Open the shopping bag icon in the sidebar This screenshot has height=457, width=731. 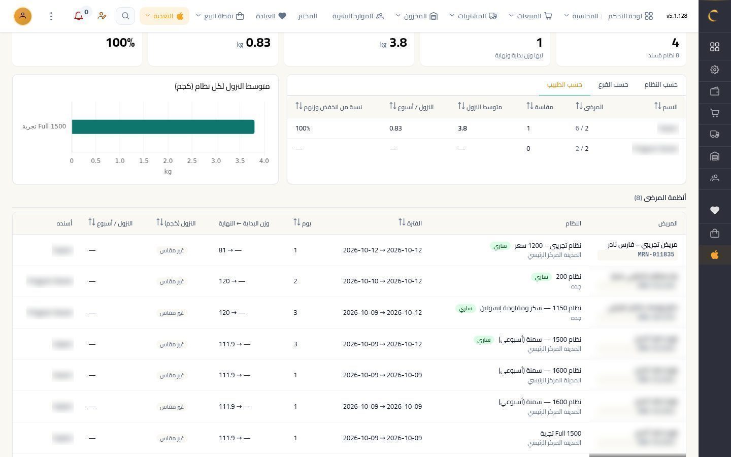(715, 233)
